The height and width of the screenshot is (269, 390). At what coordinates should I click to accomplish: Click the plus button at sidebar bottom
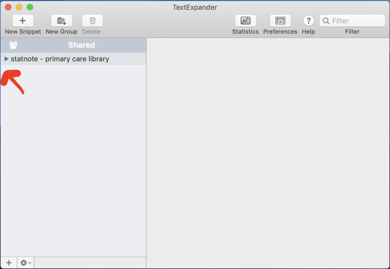click(9, 263)
